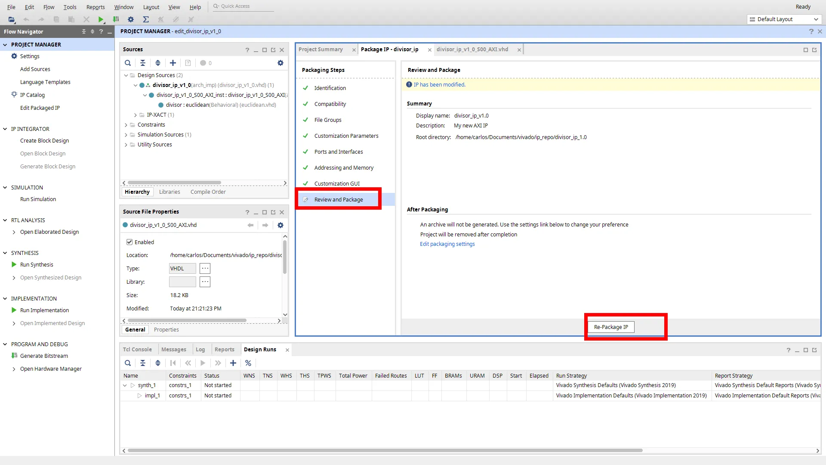The height and width of the screenshot is (465, 826).
Task: Click the green Run Synthesis toolbar arrow
Action: pos(101,19)
